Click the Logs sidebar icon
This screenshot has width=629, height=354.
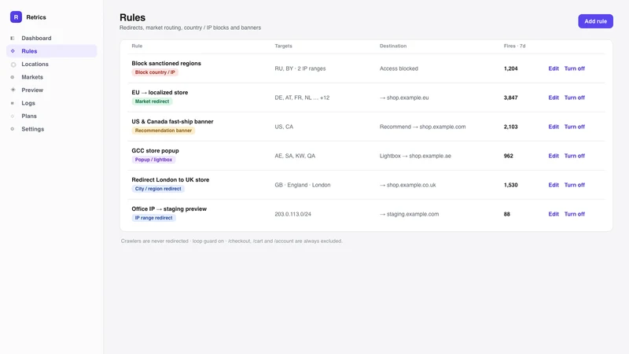[x=13, y=103]
